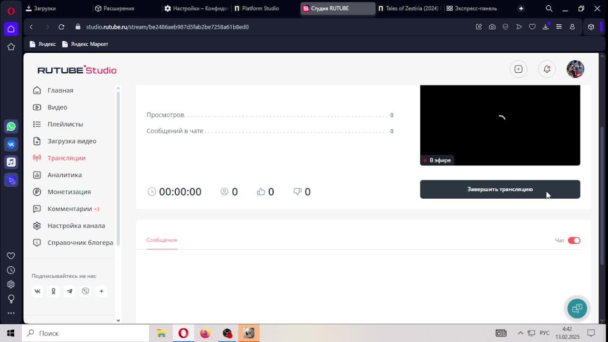Select the Сообщения tab
This screenshot has width=608, height=342.
coord(161,240)
